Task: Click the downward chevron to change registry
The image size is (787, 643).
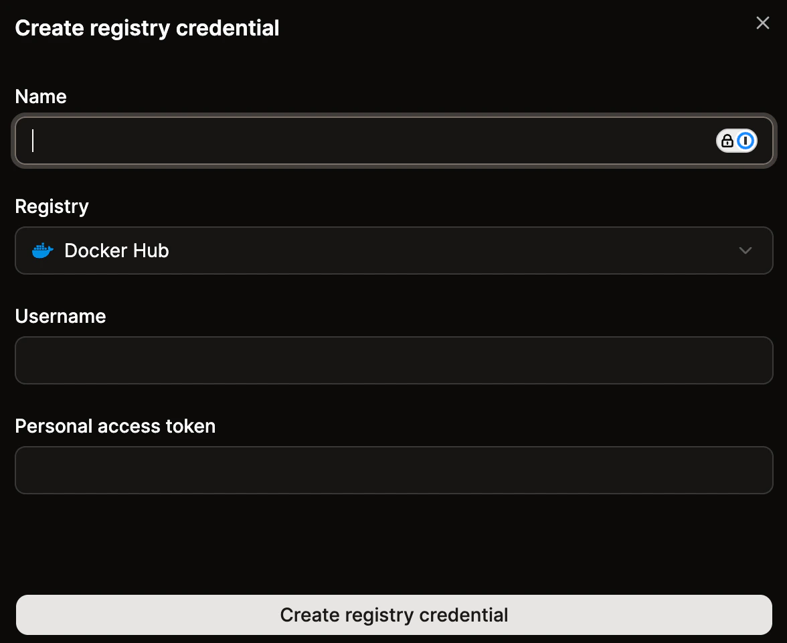Action: 745,251
